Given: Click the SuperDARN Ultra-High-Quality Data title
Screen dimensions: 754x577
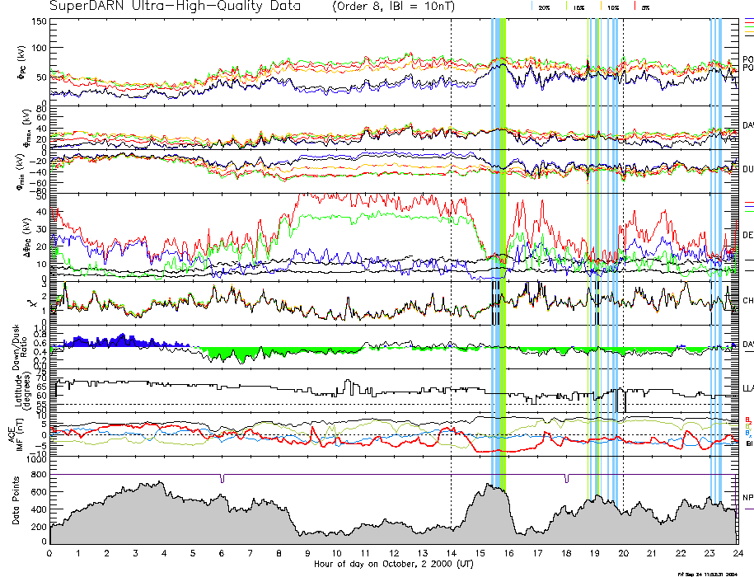Looking at the screenshot, I should coord(177,7).
